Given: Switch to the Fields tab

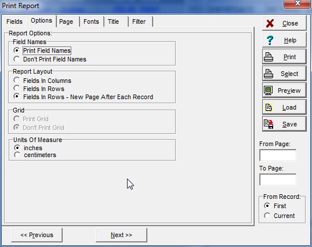Looking at the screenshot, I should pyautogui.click(x=14, y=21).
